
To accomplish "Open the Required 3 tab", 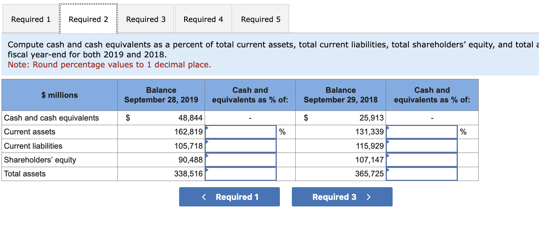I will [146, 19].
